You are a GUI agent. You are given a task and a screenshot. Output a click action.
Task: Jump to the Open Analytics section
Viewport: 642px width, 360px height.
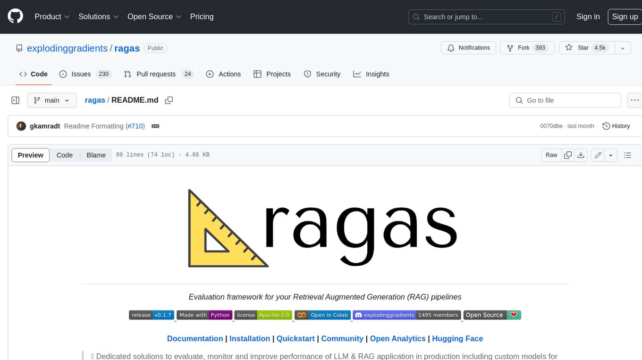click(x=398, y=338)
